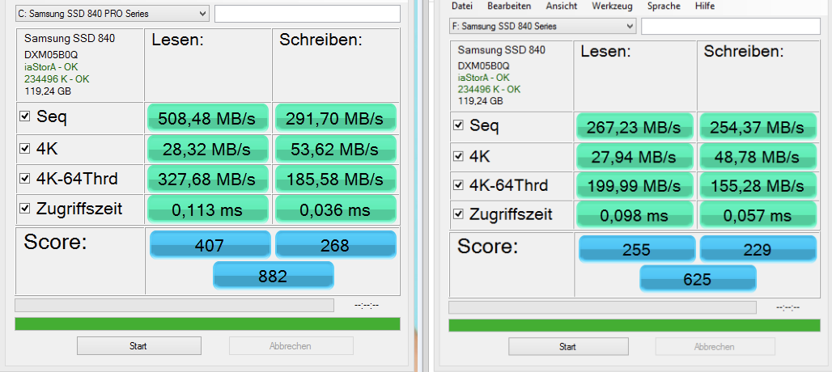The width and height of the screenshot is (832, 372).
Task: Toggle the Zugriffszeit checkbox in the right window
Action: (x=458, y=214)
